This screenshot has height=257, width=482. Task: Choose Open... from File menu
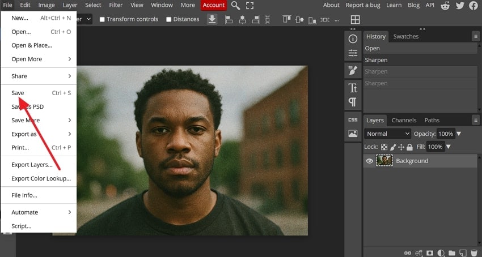click(x=39, y=32)
